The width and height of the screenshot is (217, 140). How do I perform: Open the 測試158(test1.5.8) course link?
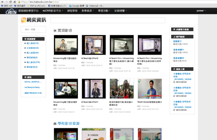[x=33, y=93]
